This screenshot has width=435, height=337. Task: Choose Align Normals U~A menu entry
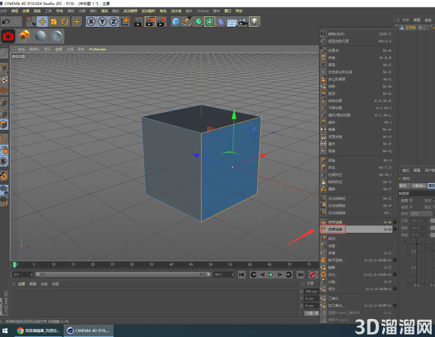click(x=357, y=222)
